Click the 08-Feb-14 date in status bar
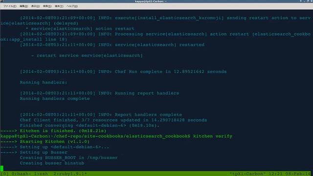Viewport: 313px width, 176px height. pyautogui.click(x=298, y=174)
